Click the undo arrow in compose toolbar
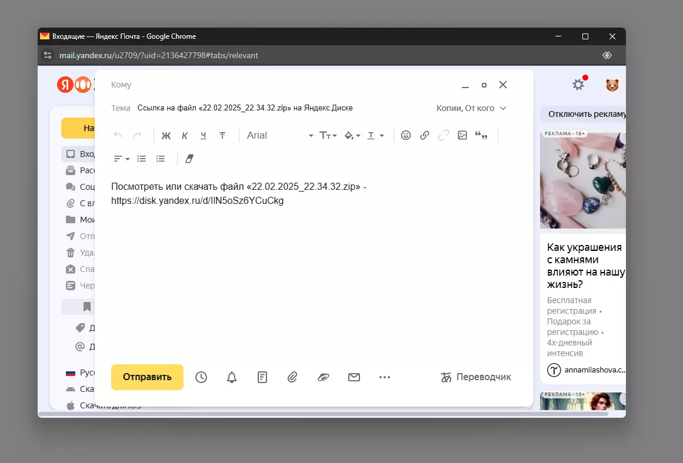This screenshot has width=683, height=463. point(118,135)
